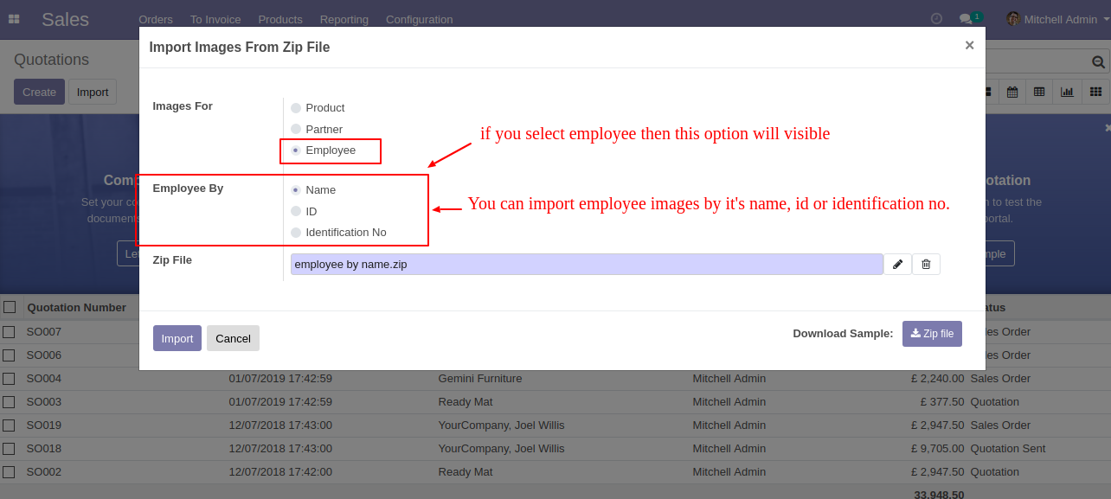Open the conversations chat bubble icon
The height and width of the screenshot is (499, 1111).
966,19
